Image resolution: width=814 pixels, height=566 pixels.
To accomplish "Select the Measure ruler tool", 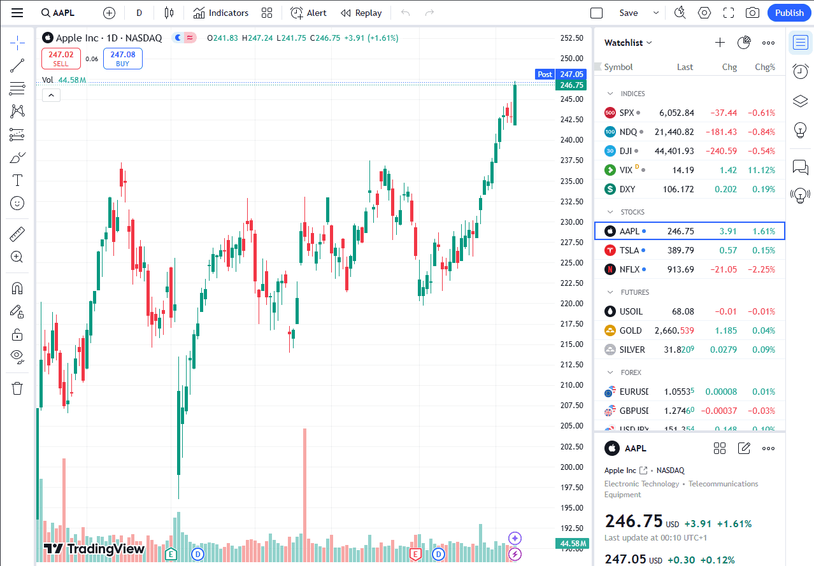I will (17, 234).
